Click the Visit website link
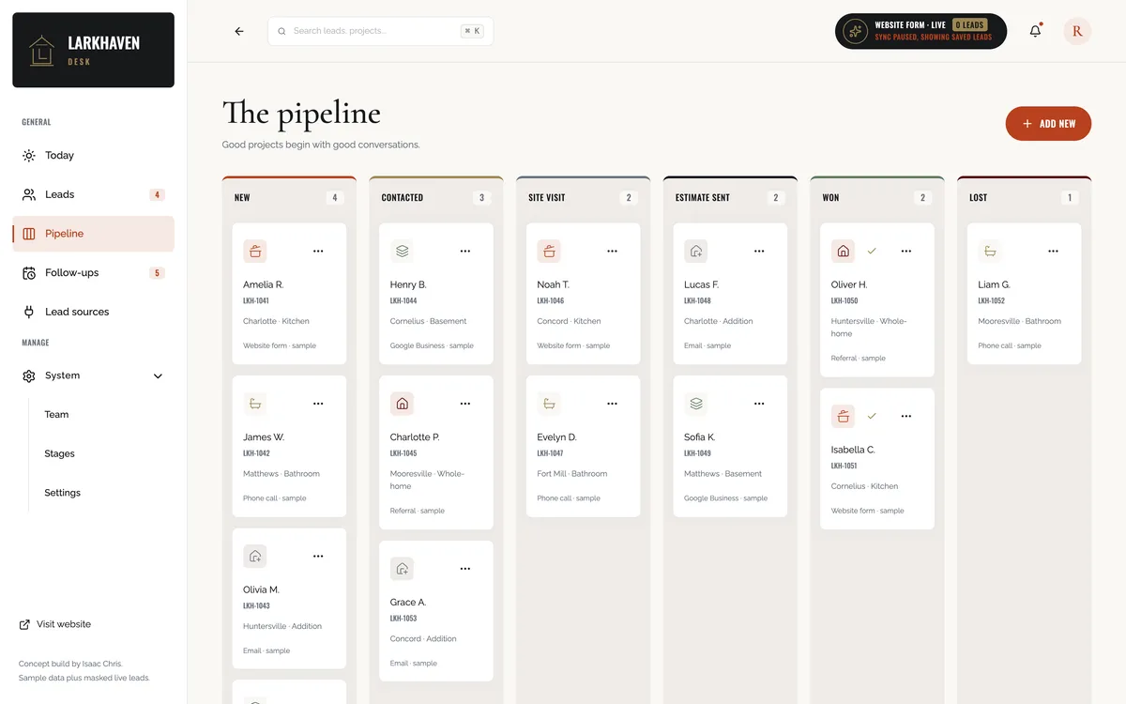This screenshot has width=1126, height=704. [x=55, y=624]
